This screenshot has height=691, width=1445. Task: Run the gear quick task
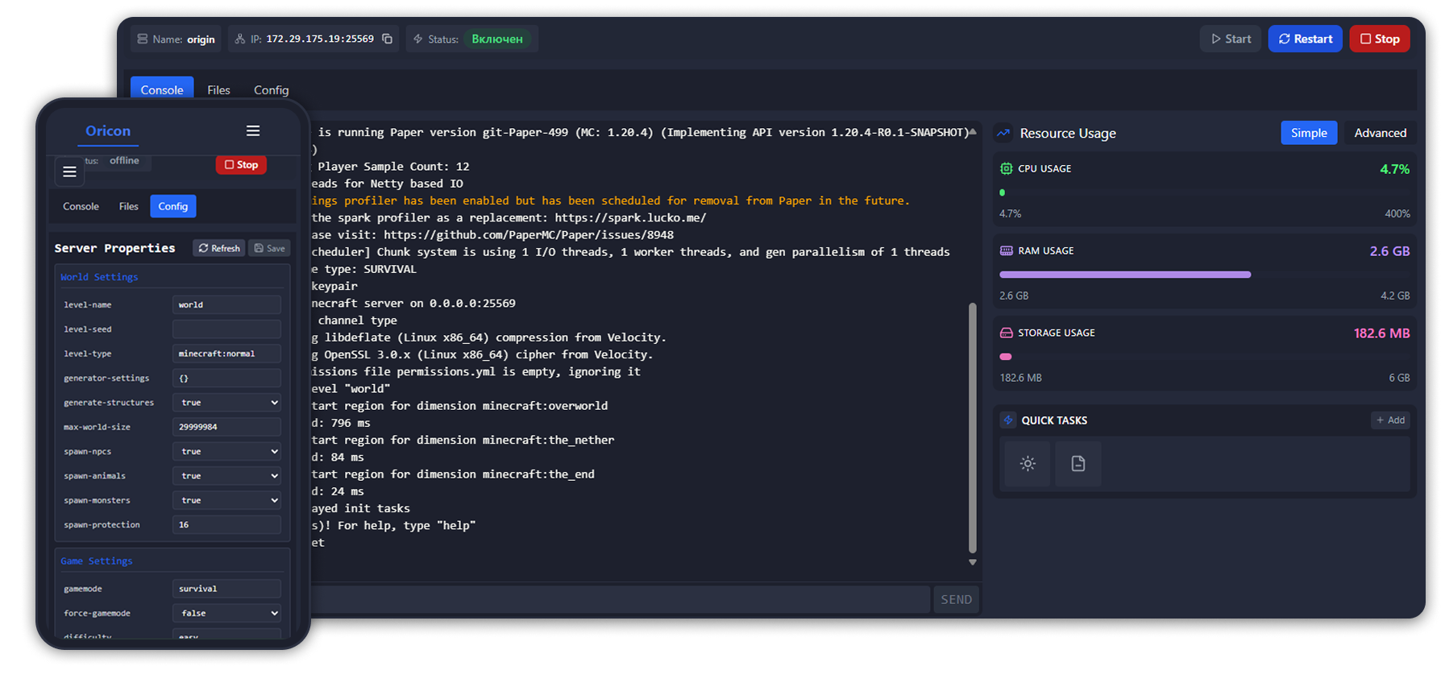click(x=1028, y=464)
